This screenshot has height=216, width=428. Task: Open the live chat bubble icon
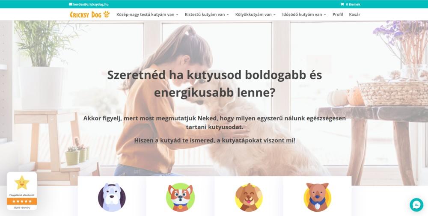(x=416, y=205)
